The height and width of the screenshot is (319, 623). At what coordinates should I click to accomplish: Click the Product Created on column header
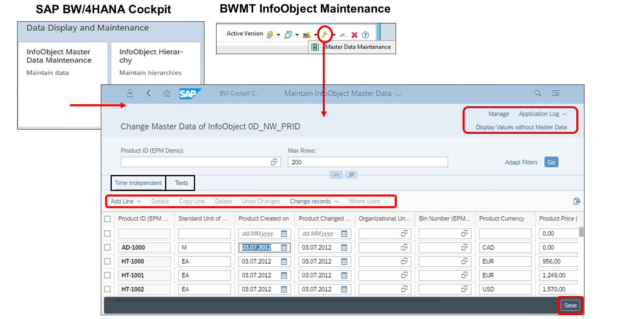coord(264,219)
